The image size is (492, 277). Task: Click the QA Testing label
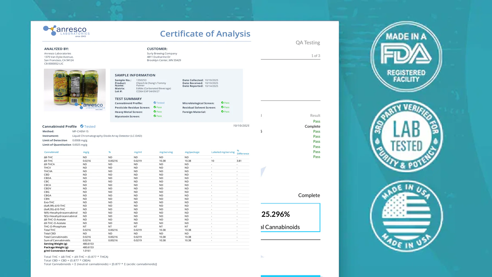point(308,43)
